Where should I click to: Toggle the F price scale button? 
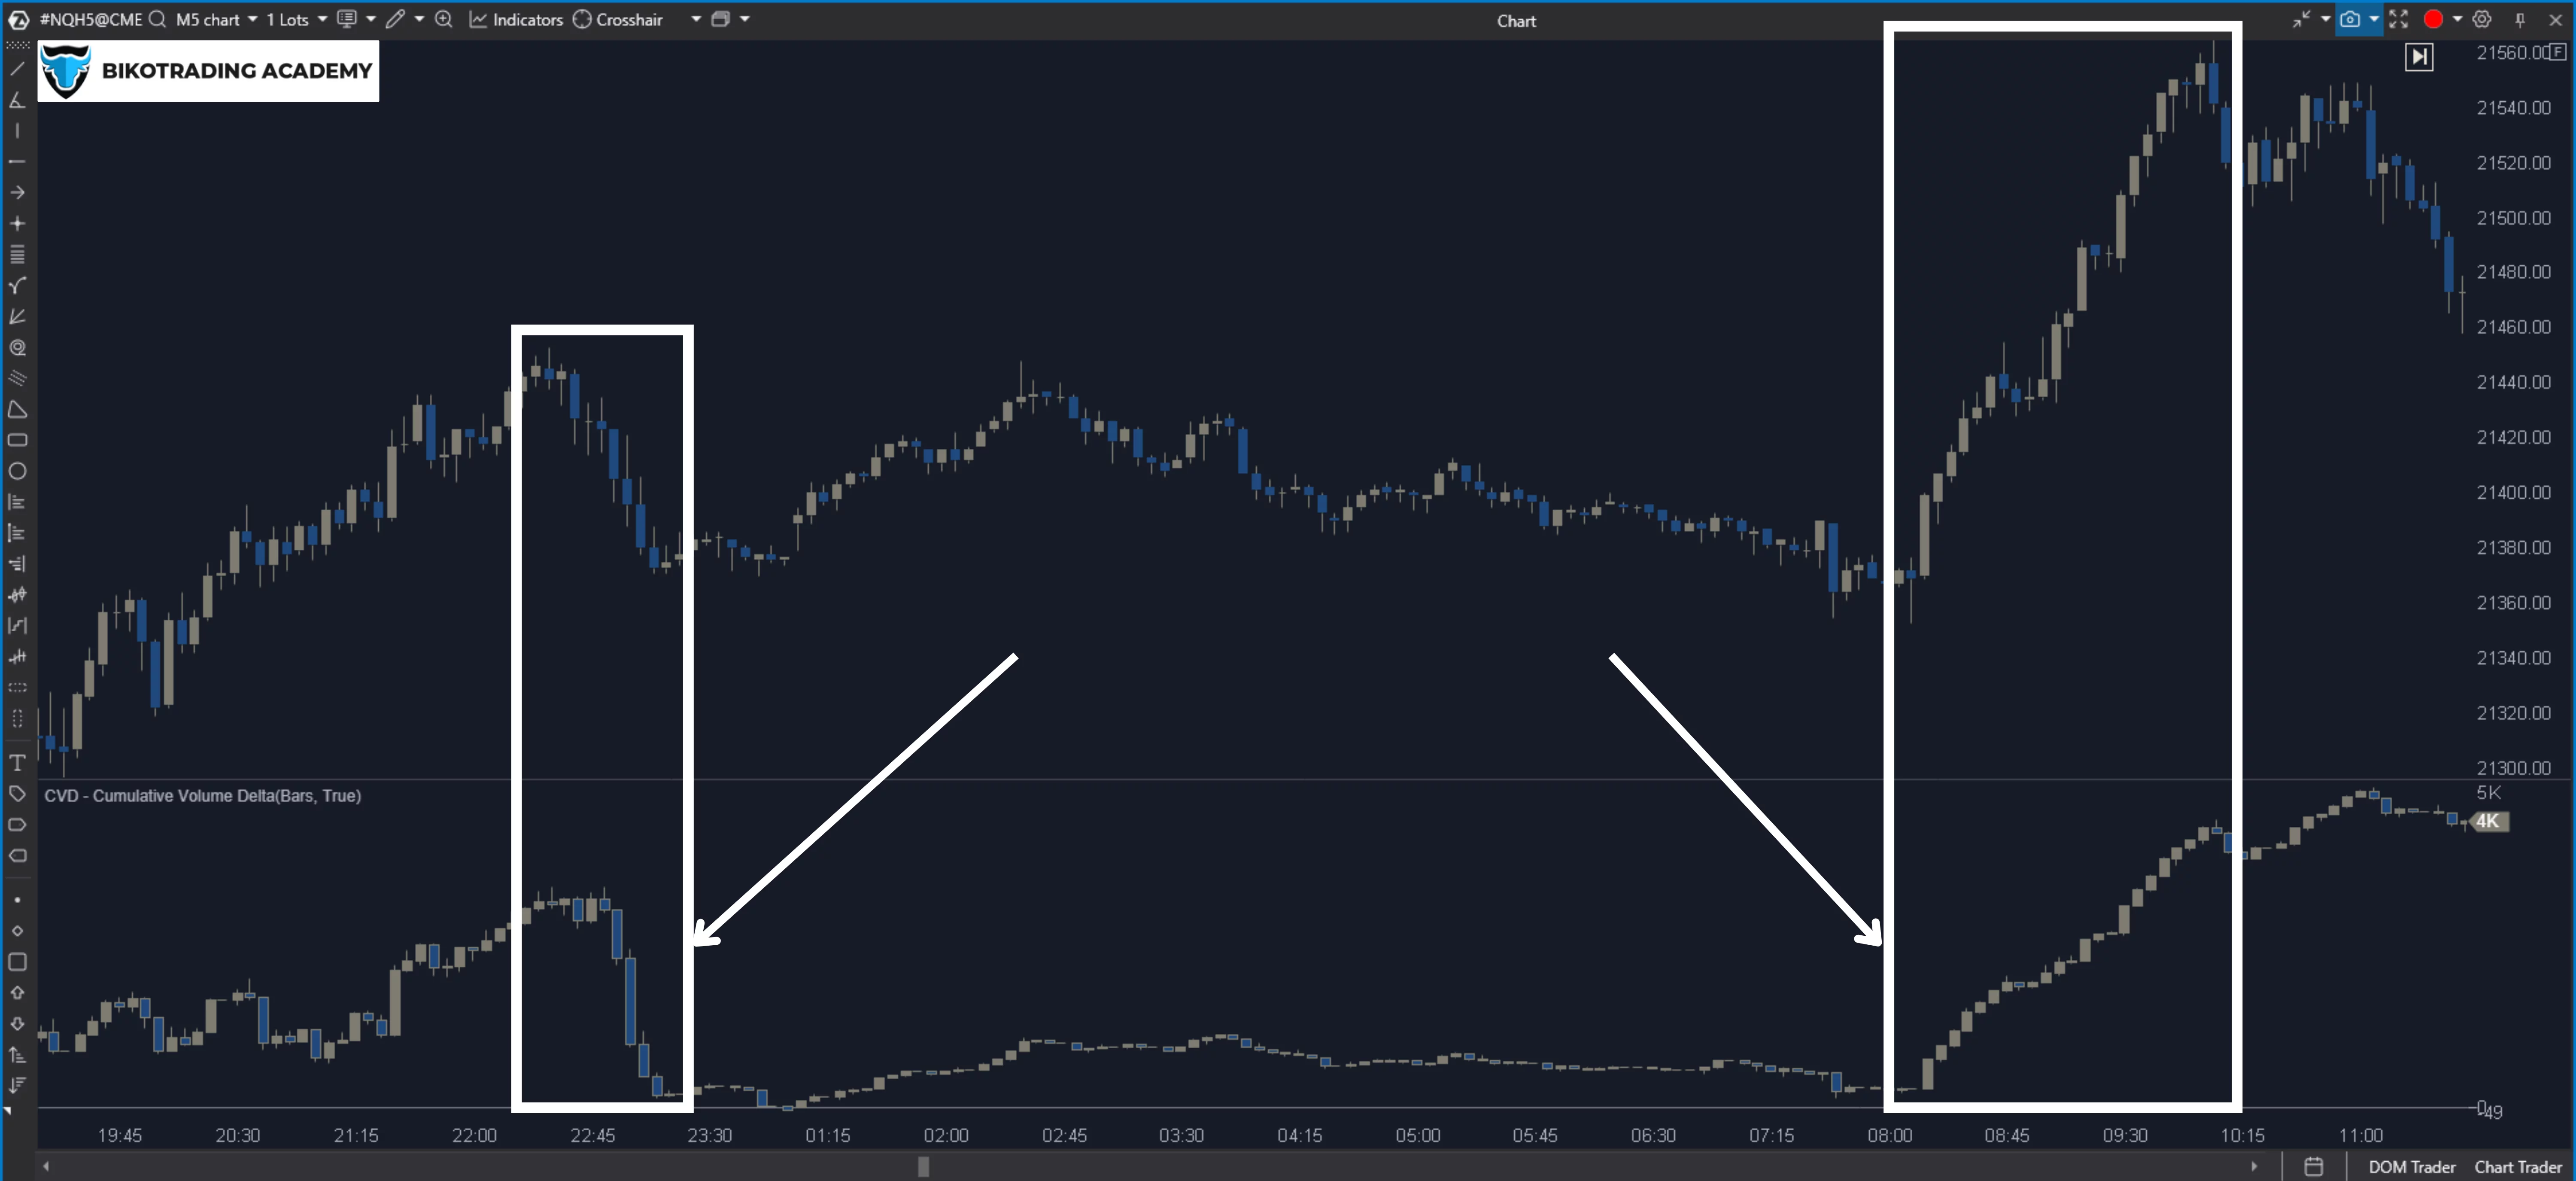[2558, 52]
